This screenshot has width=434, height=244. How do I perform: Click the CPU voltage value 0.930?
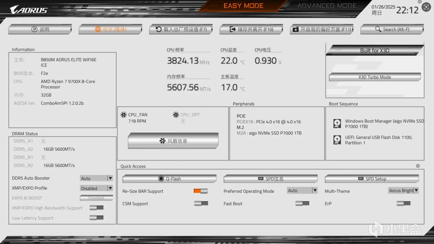[266, 61]
